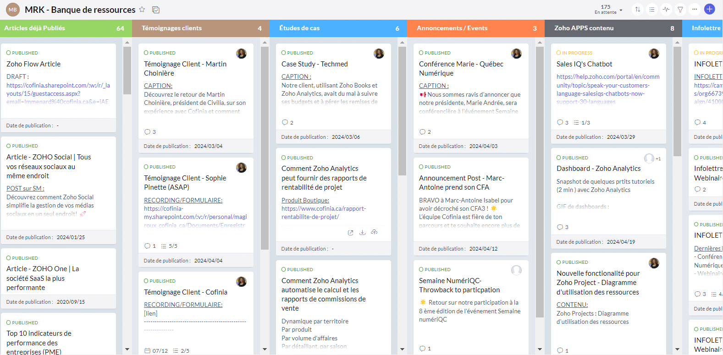Open Top 10 indicateurs de performance card
The height and width of the screenshot is (355, 723).
tap(39, 343)
